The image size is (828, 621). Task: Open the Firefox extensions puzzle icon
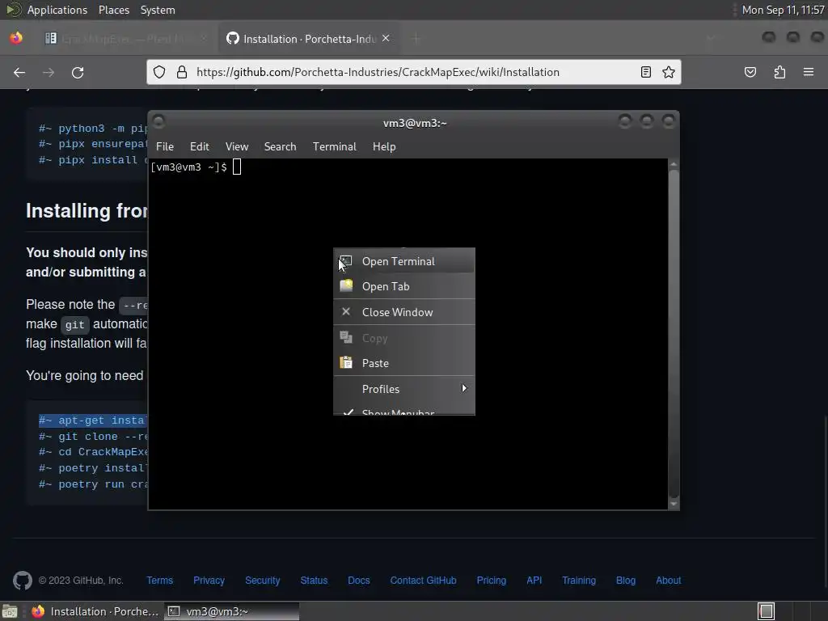tap(780, 72)
